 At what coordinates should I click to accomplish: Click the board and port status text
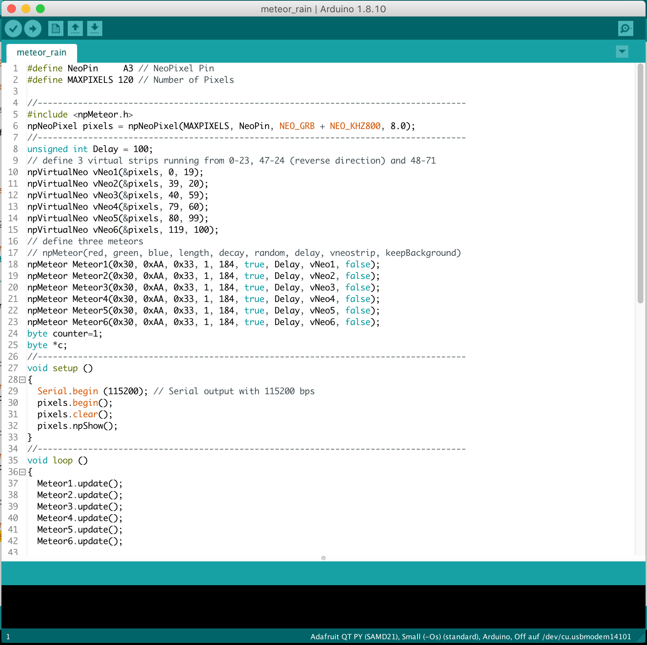(470, 637)
